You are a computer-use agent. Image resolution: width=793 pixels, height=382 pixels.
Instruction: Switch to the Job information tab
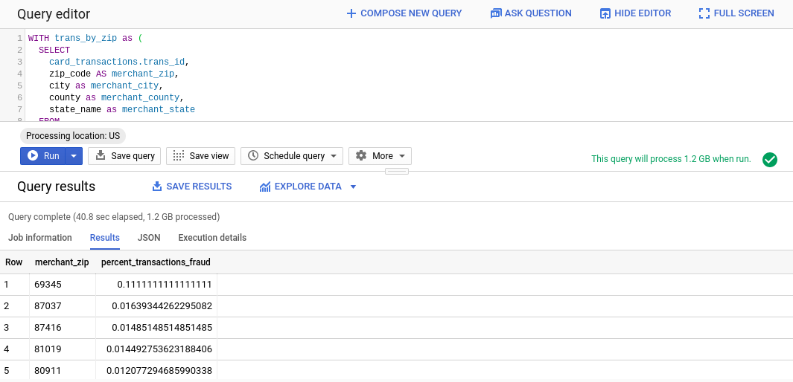click(40, 238)
